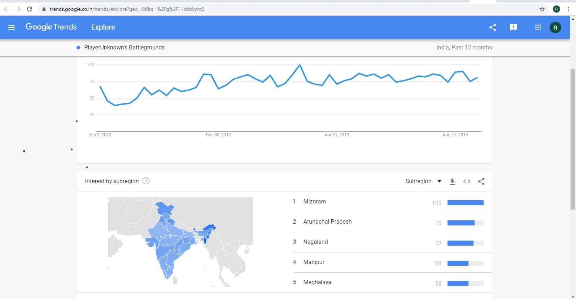Expand the Subregion dropdown
The width and height of the screenshot is (576, 299).
point(423,181)
